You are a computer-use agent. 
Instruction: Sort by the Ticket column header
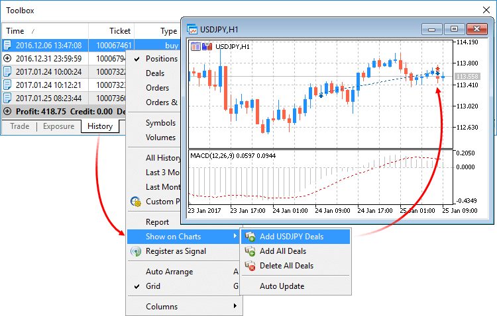pyautogui.click(x=111, y=31)
